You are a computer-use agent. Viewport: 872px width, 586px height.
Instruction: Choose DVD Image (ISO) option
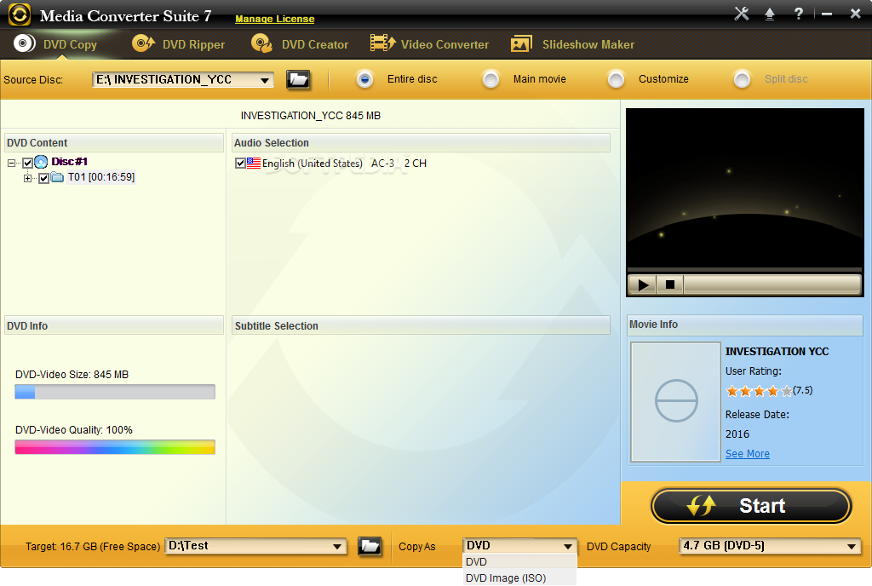[x=519, y=578]
